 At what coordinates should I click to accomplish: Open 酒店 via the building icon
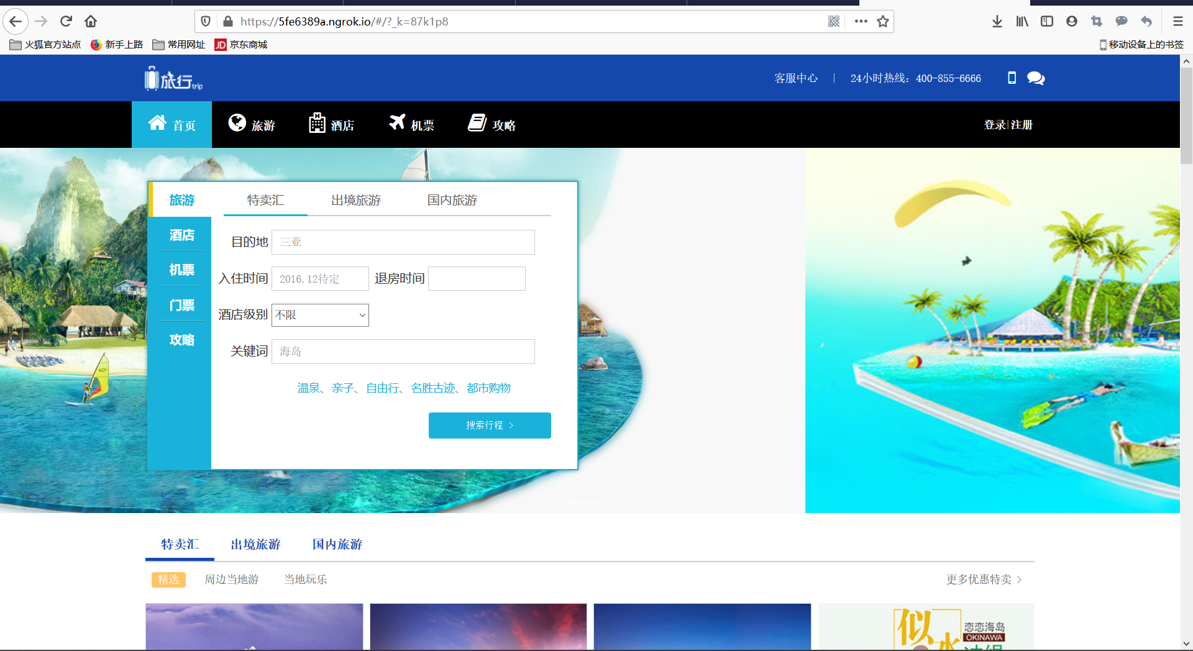pos(317,122)
